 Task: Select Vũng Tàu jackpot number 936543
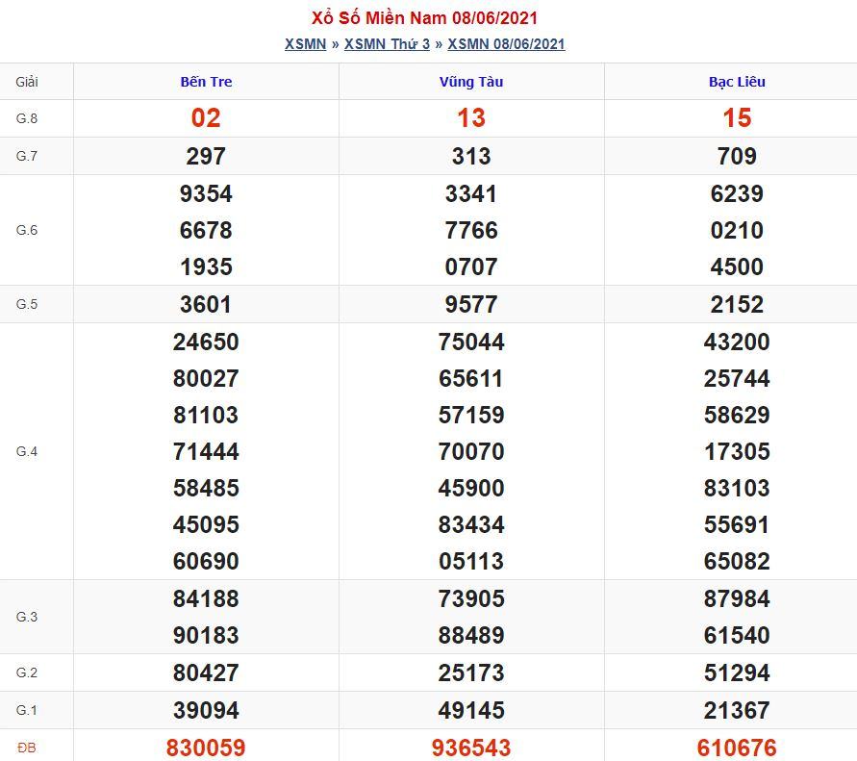pyautogui.click(x=471, y=748)
